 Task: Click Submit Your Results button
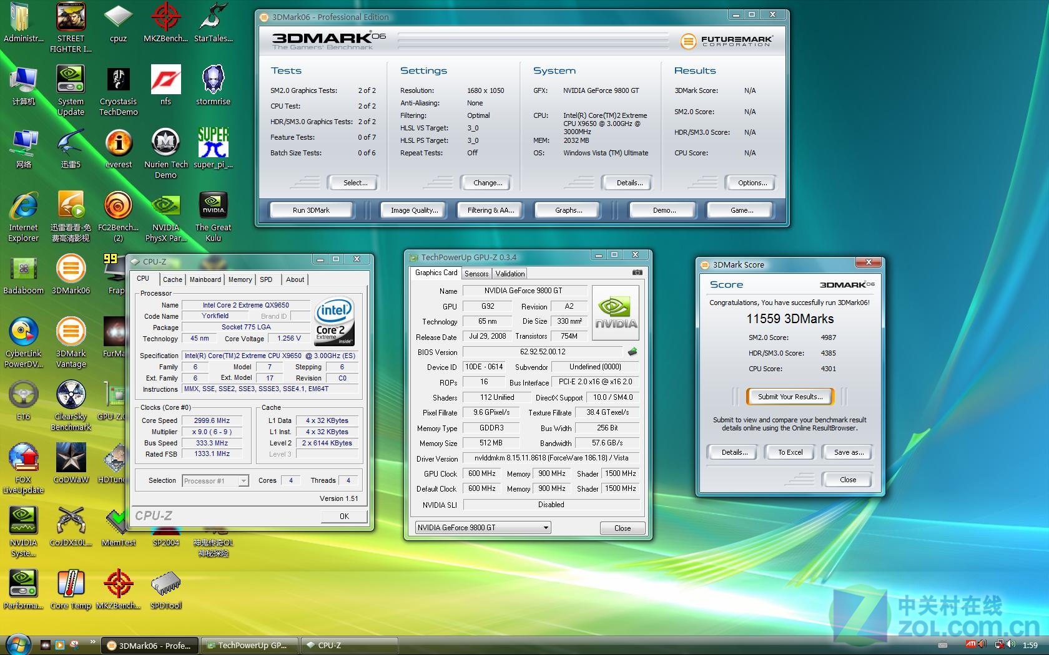click(790, 397)
